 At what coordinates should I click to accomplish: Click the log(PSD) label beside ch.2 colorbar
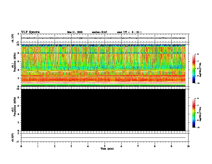pyautogui.click(x=200, y=114)
